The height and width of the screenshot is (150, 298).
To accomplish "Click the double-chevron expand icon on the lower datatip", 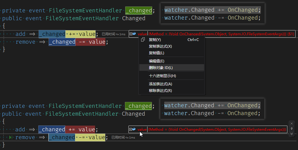I will click(x=292, y=134).
